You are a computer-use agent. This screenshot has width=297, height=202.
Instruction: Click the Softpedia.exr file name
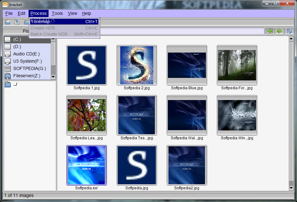coord(87,188)
